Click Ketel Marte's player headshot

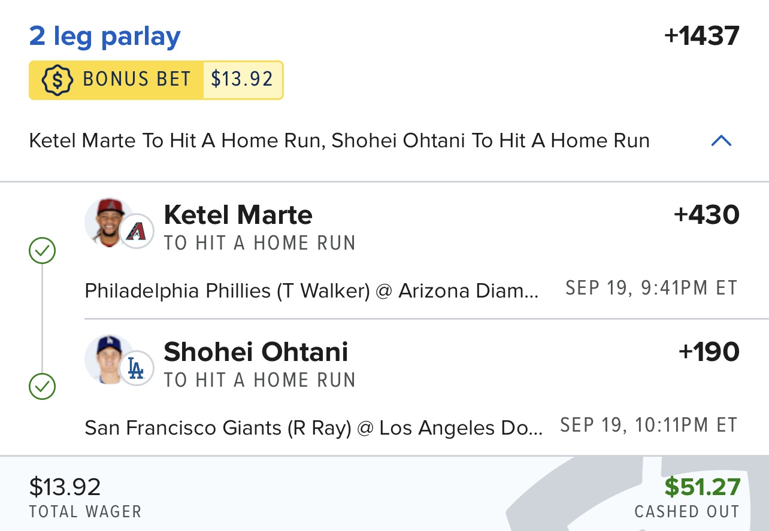[x=106, y=223]
